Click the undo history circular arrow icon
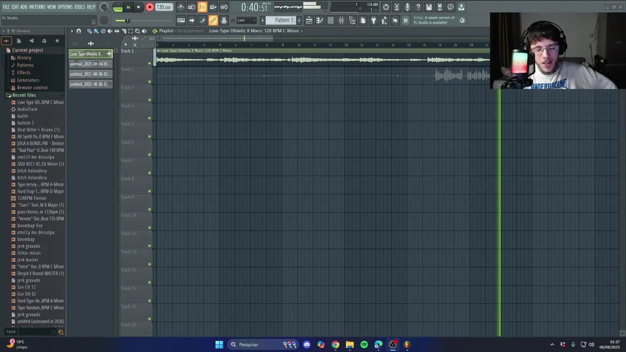Viewport: 626px width, 352px height. (386, 7)
